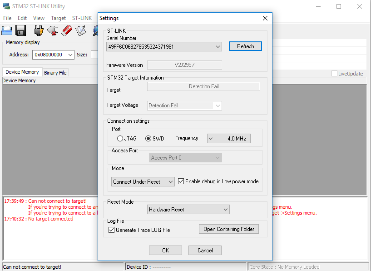Image resolution: width=371 pixels, height=271 pixels.
Task: Click the memory Size input field
Action: coord(94,55)
